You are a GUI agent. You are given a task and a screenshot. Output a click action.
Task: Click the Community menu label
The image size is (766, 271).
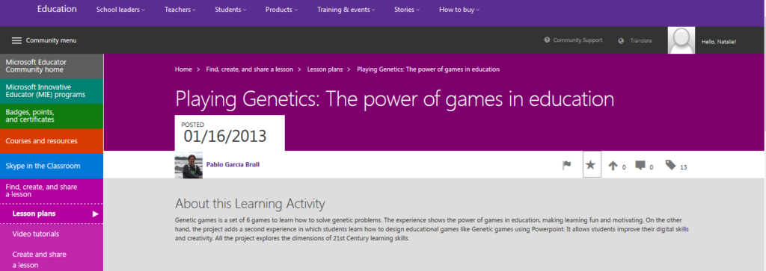click(x=52, y=40)
